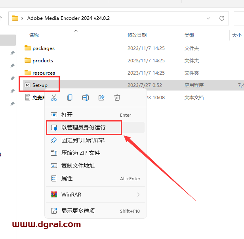244x239 pixels.
Task: Click 应用程序 type cell of Set-up
Action: 194,85
